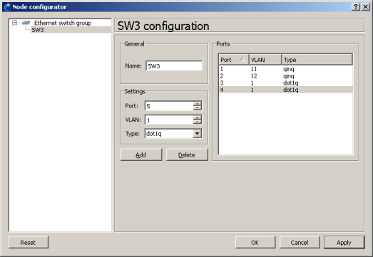This screenshot has width=373, height=257.
Task: Decrease the VLAN value with down arrow
Action: pos(198,122)
